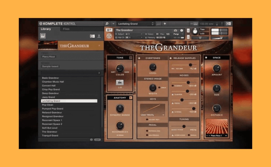Screen dimensions: 271x167
Task: Toggle the Space section power button
Action: (206, 58)
